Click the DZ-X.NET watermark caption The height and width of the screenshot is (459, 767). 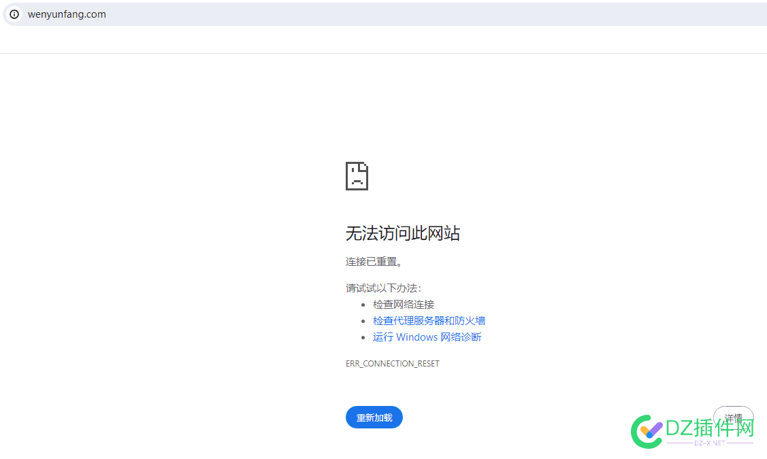pyautogui.click(x=710, y=443)
